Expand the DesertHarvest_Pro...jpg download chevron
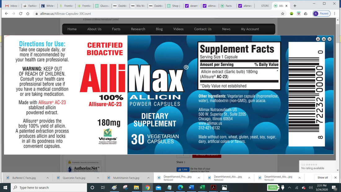Screen dimensions: 341x192 pos(198,177)
